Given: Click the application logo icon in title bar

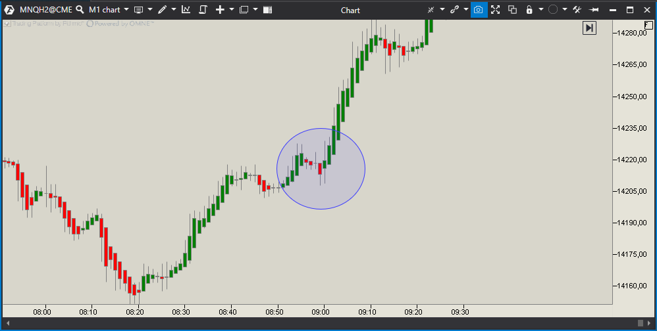Looking at the screenshot, I should pyautogui.click(x=9, y=10).
